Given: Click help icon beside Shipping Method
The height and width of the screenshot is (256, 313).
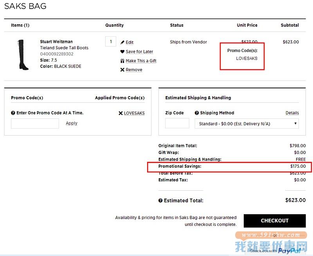Looking at the screenshot, I should (197, 113).
